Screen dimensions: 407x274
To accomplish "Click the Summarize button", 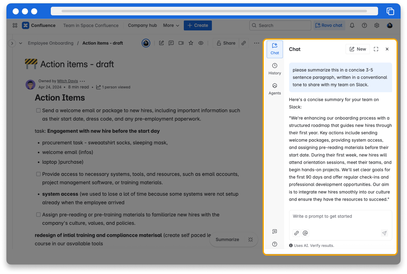I will click(227, 240).
